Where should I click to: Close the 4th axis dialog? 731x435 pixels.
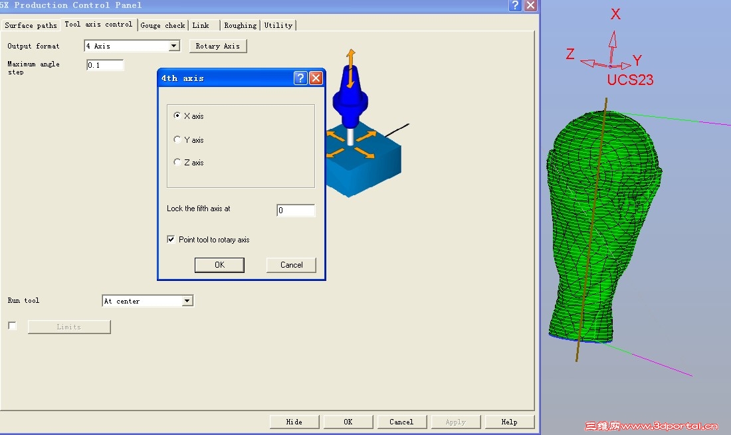[x=316, y=78]
